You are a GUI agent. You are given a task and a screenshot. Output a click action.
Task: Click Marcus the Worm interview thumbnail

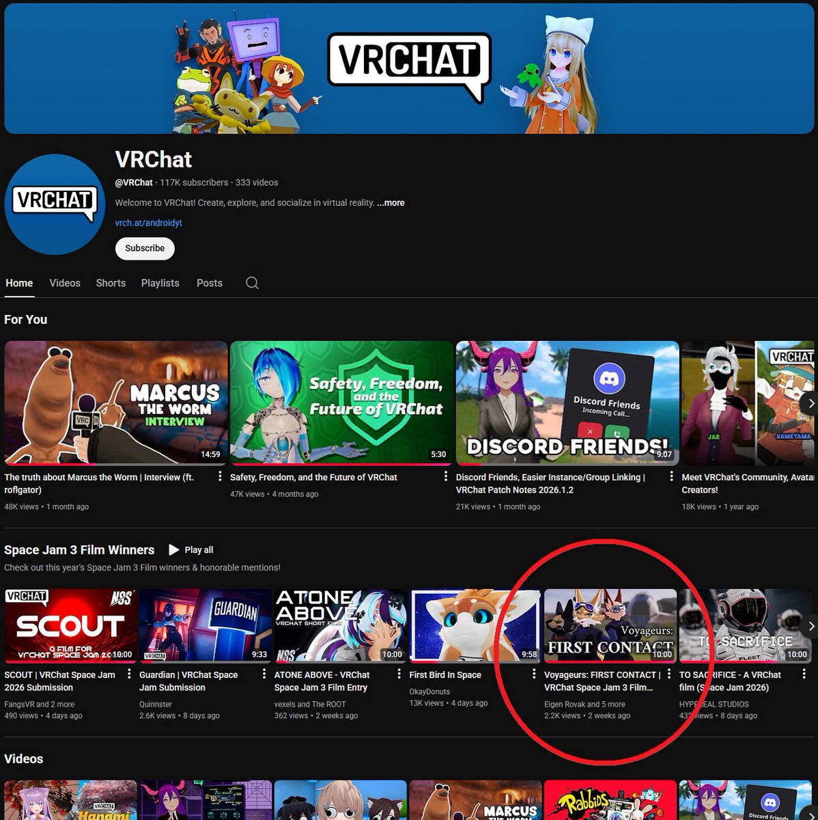[x=116, y=403]
